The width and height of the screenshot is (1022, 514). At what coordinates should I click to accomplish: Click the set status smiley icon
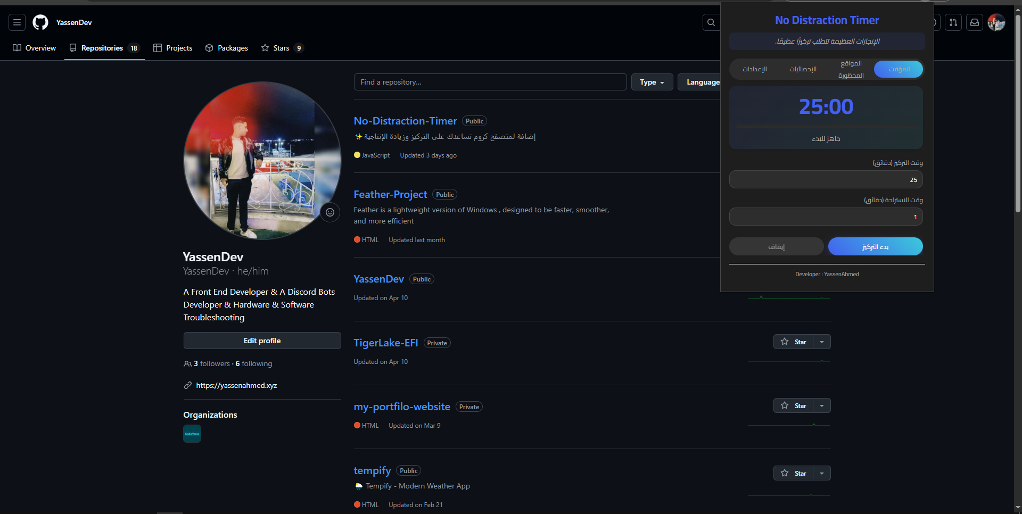coord(330,212)
